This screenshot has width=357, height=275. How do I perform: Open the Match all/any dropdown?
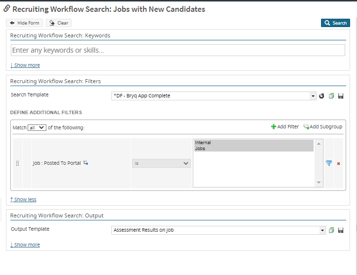pos(36,127)
